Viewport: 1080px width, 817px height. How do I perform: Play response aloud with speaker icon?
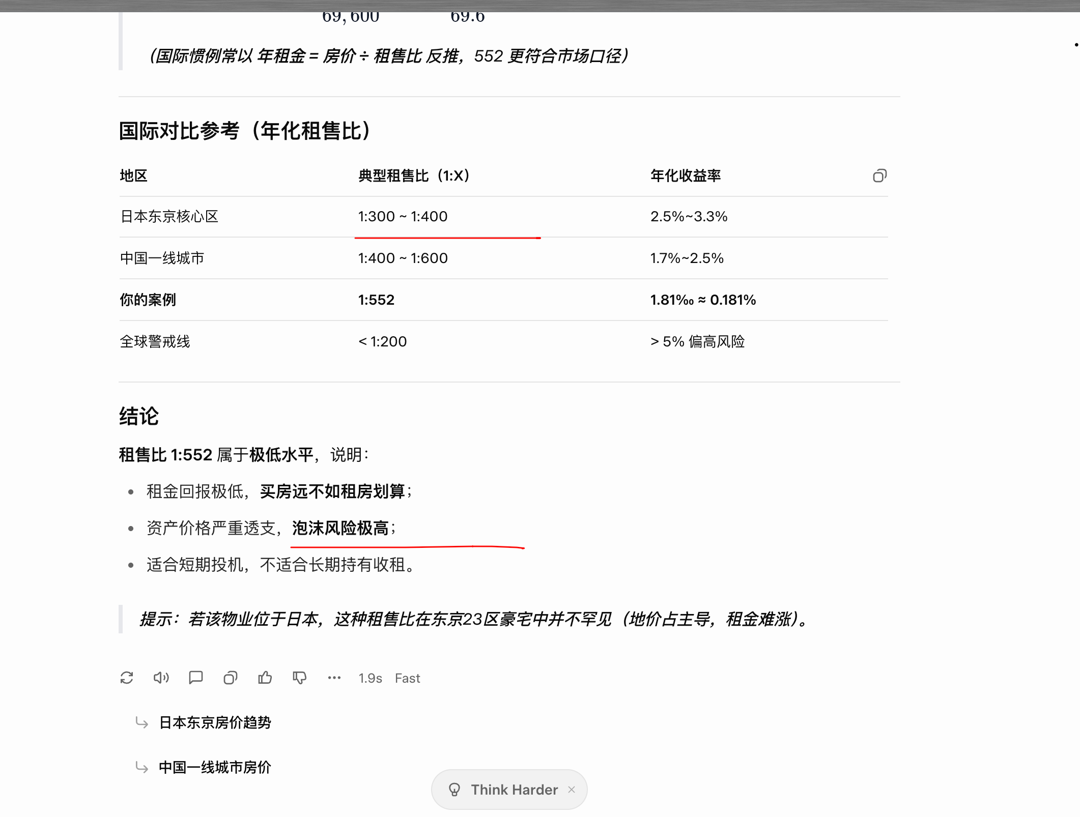(161, 678)
